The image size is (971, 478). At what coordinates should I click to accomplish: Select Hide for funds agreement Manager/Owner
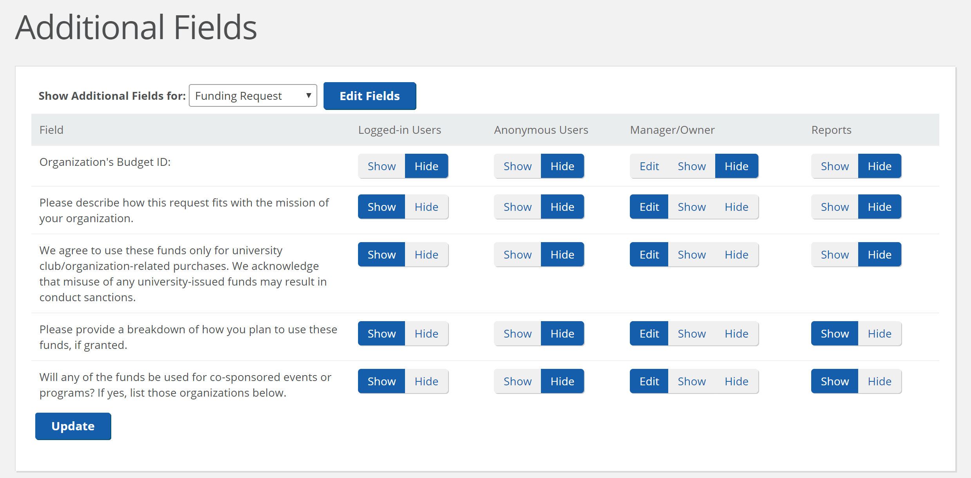737,255
